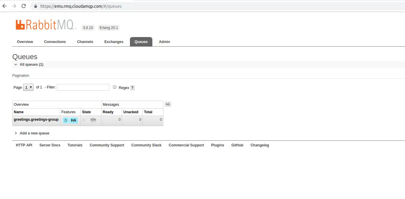Open the Server Docs link

click(x=50, y=145)
